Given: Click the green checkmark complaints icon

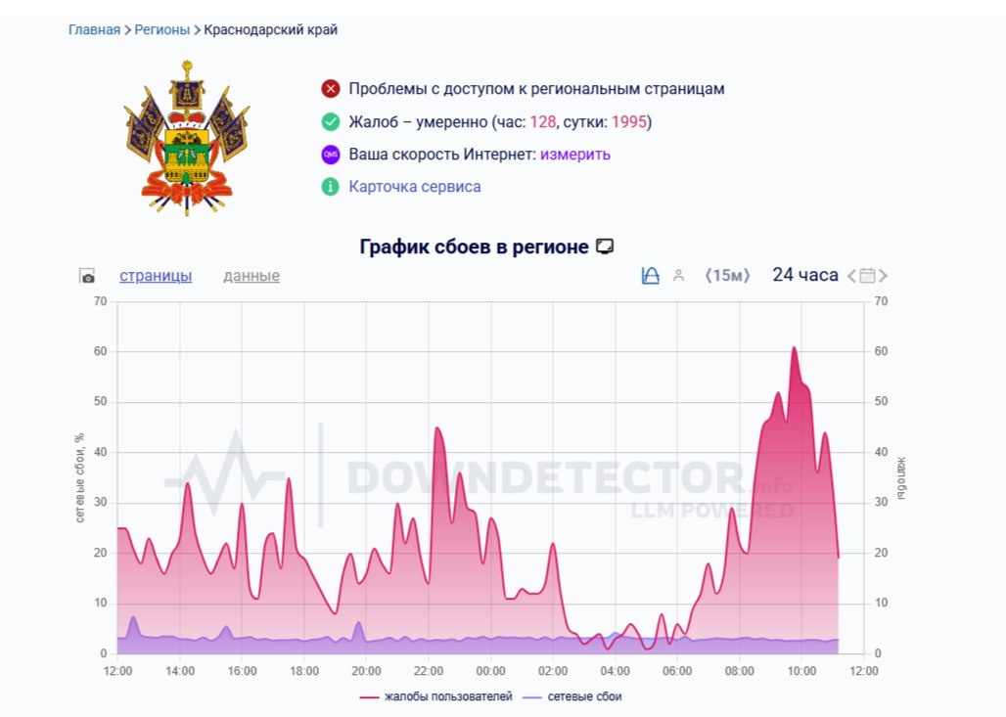Looking at the screenshot, I should click(330, 121).
